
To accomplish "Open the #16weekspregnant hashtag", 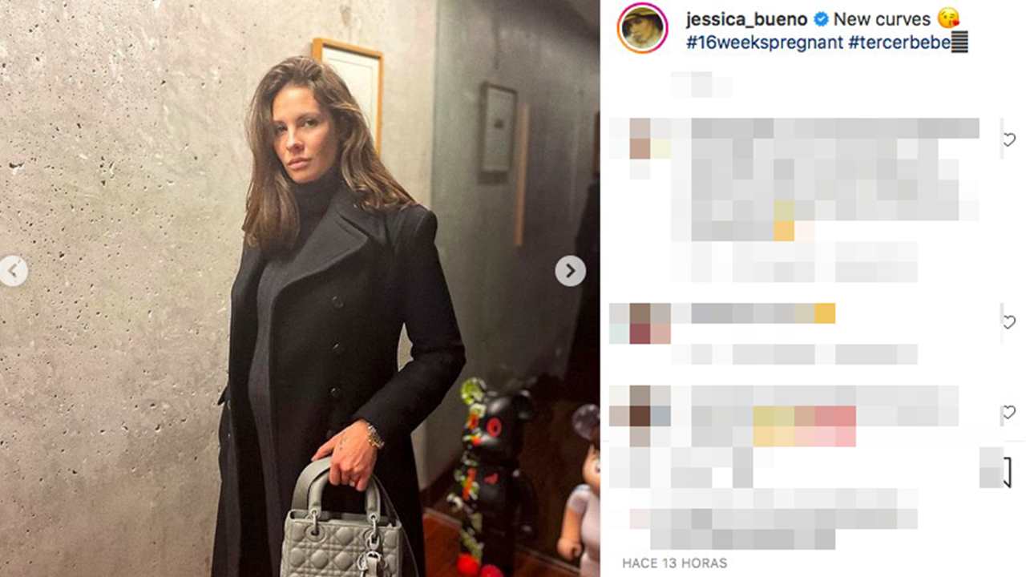I will click(x=764, y=43).
